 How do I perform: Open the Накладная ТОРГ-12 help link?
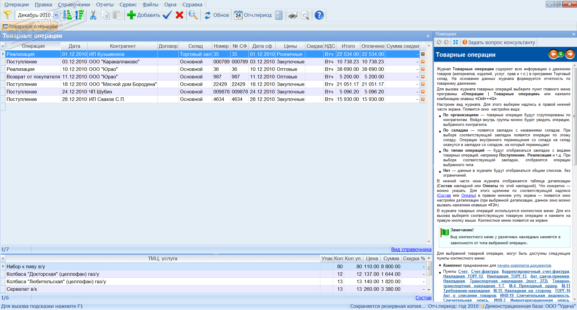tap(463, 276)
